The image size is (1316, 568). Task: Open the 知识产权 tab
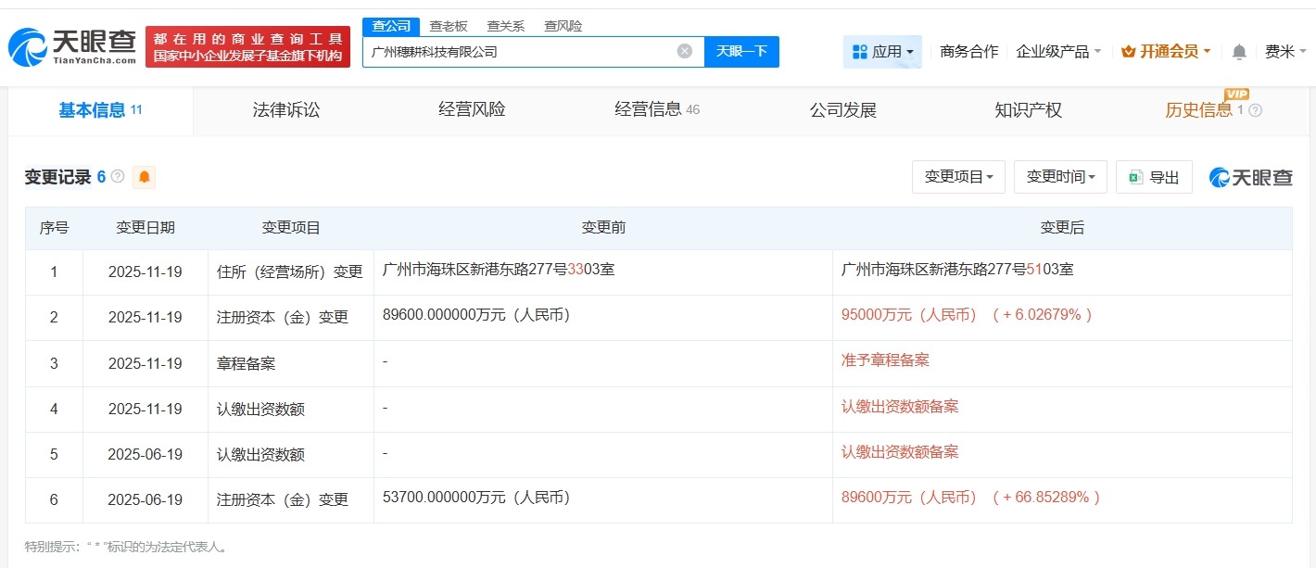coord(1028,110)
